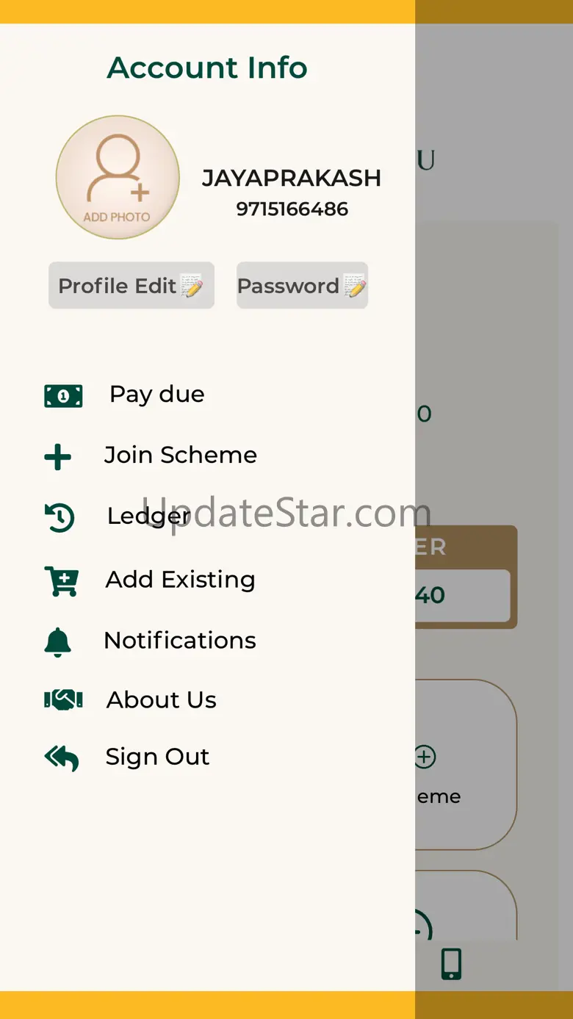Screen dimensions: 573x1019
Task: Click the bell icon beside Notifications
Action: pyautogui.click(x=58, y=642)
